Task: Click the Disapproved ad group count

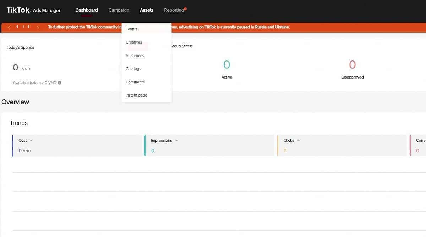Action: (x=352, y=65)
